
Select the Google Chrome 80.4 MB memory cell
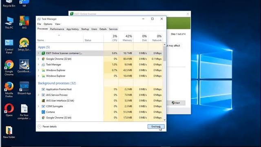pyautogui.click(x=126, y=59)
